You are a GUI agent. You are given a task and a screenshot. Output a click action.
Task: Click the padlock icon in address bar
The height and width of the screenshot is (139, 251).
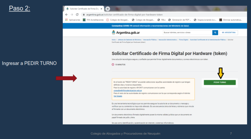[x=84, y=15]
